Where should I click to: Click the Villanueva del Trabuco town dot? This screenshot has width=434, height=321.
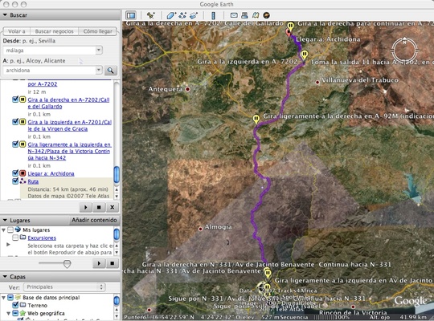tap(317, 82)
